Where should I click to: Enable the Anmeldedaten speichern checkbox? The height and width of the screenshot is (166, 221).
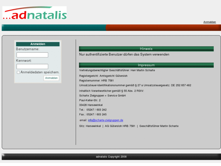pyautogui.click(x=18, y=72)
